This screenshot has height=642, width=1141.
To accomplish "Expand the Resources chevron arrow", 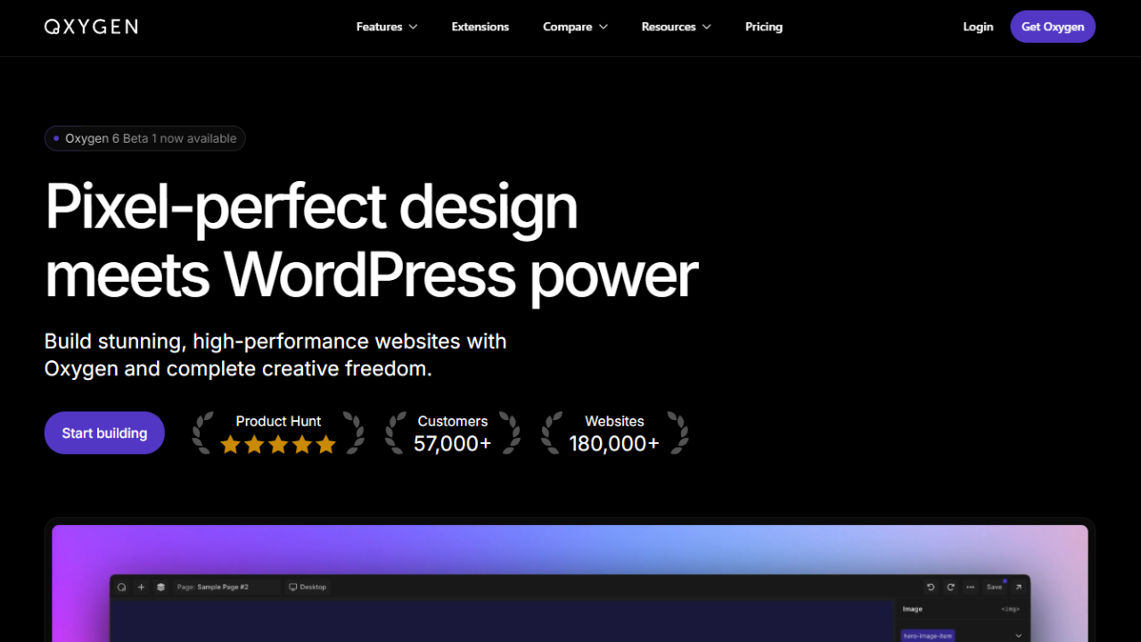I will point(707,27).
